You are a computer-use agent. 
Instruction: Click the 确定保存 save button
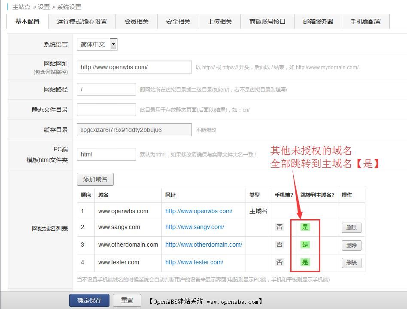coord(89,301)
